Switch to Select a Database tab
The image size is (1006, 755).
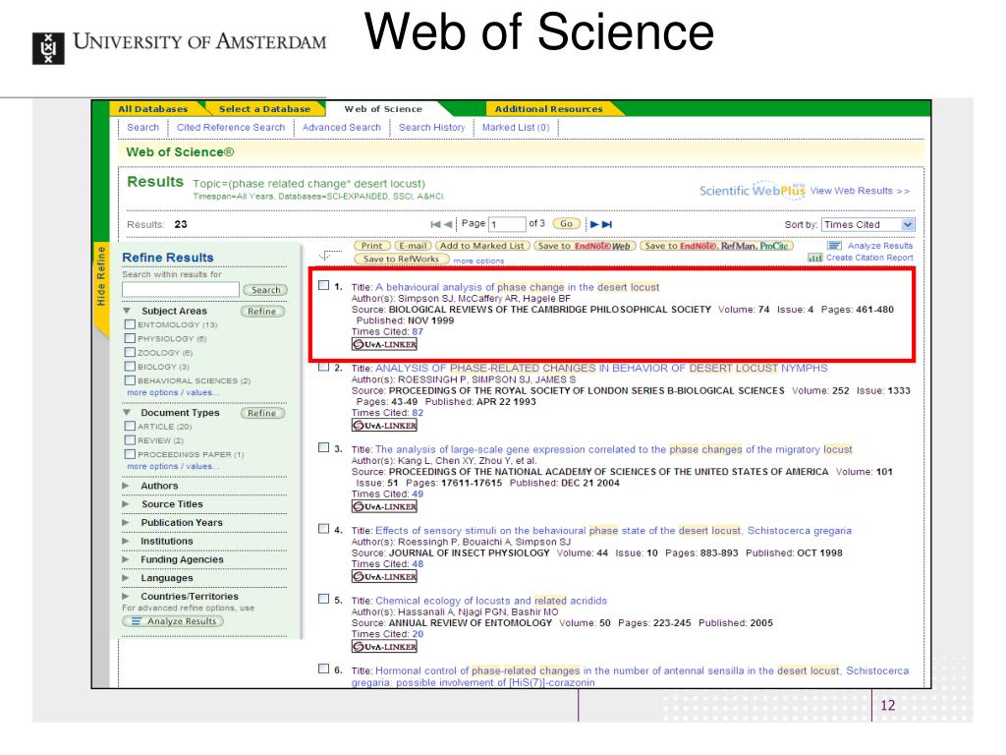coord(264,109)
